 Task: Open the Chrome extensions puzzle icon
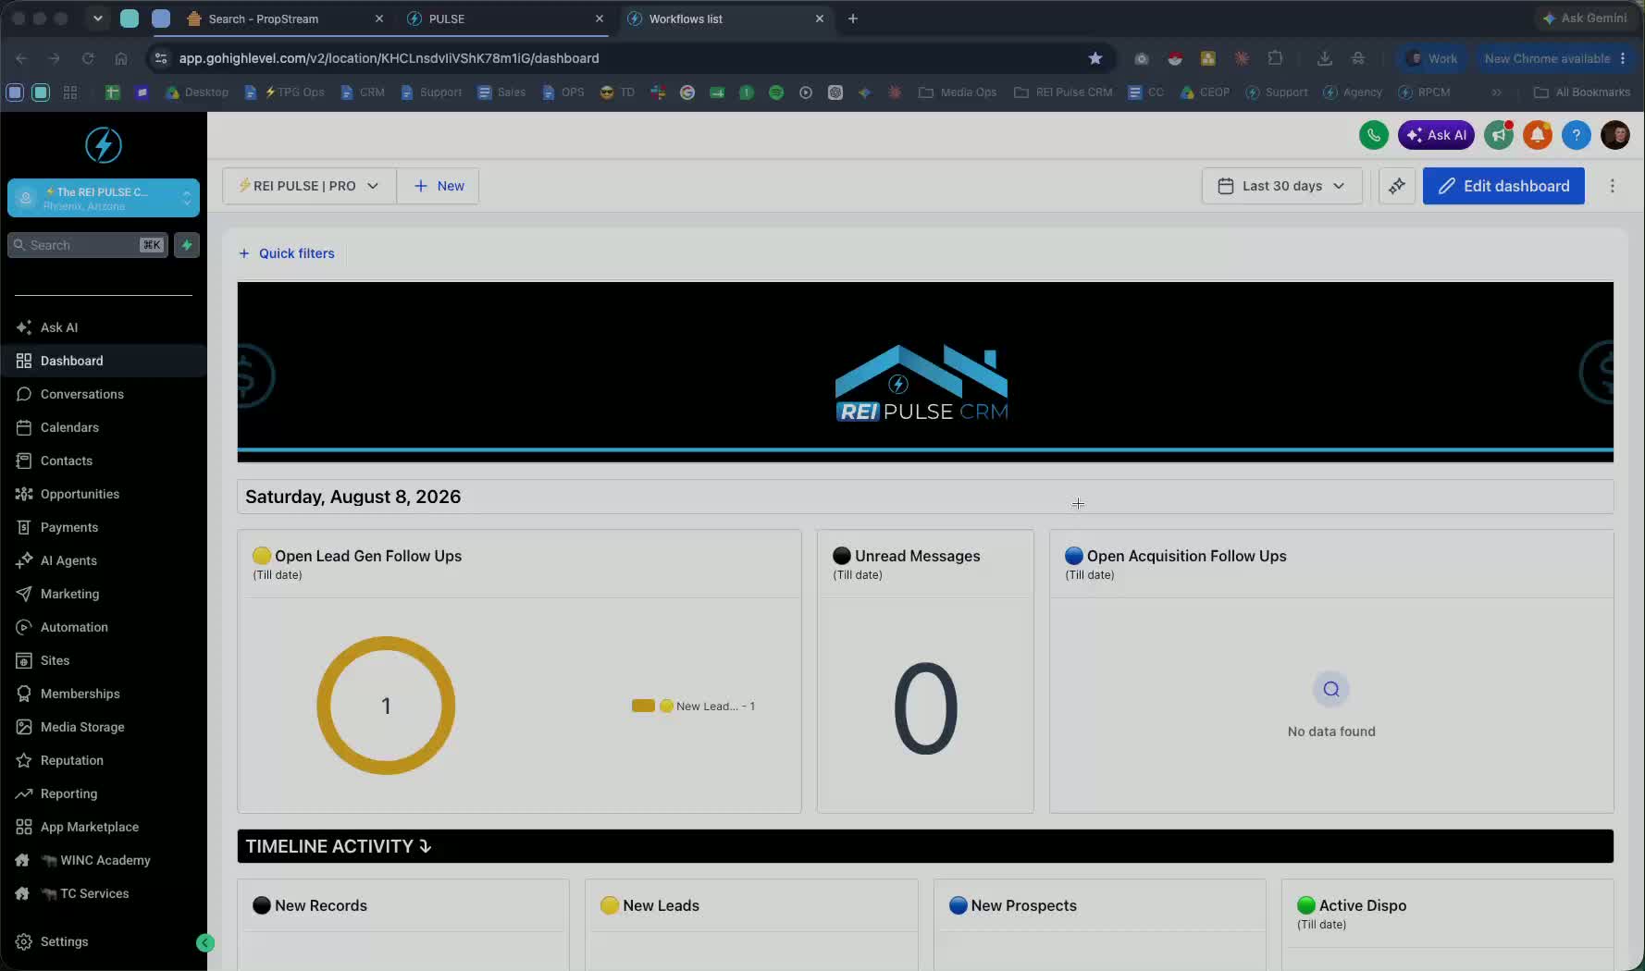(x=1275, y=58)
